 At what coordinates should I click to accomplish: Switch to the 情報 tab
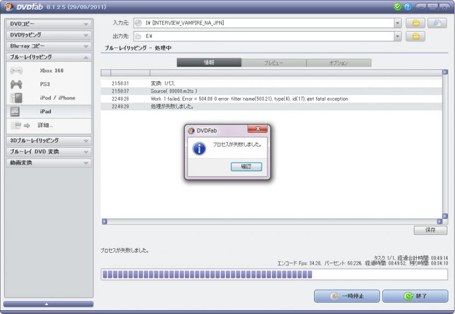(x=209, y=62)
